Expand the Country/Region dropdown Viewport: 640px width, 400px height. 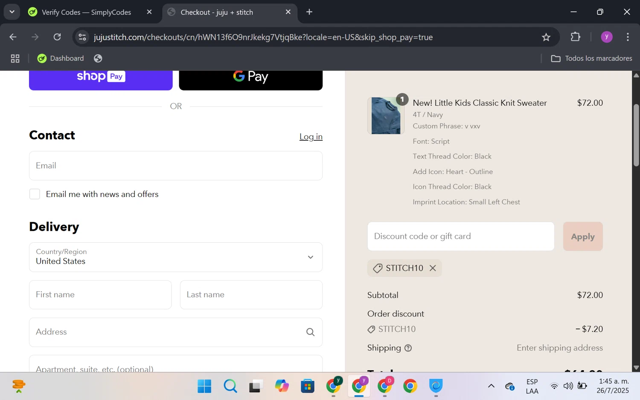click(176, 257)
